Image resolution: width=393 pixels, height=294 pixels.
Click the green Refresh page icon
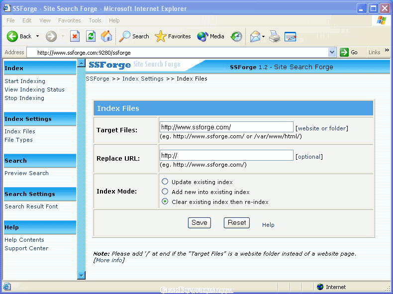click(91, 36)
